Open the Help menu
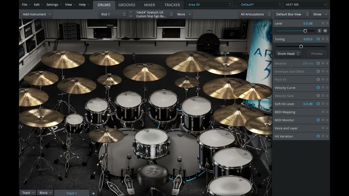 [x=84, y=5]
